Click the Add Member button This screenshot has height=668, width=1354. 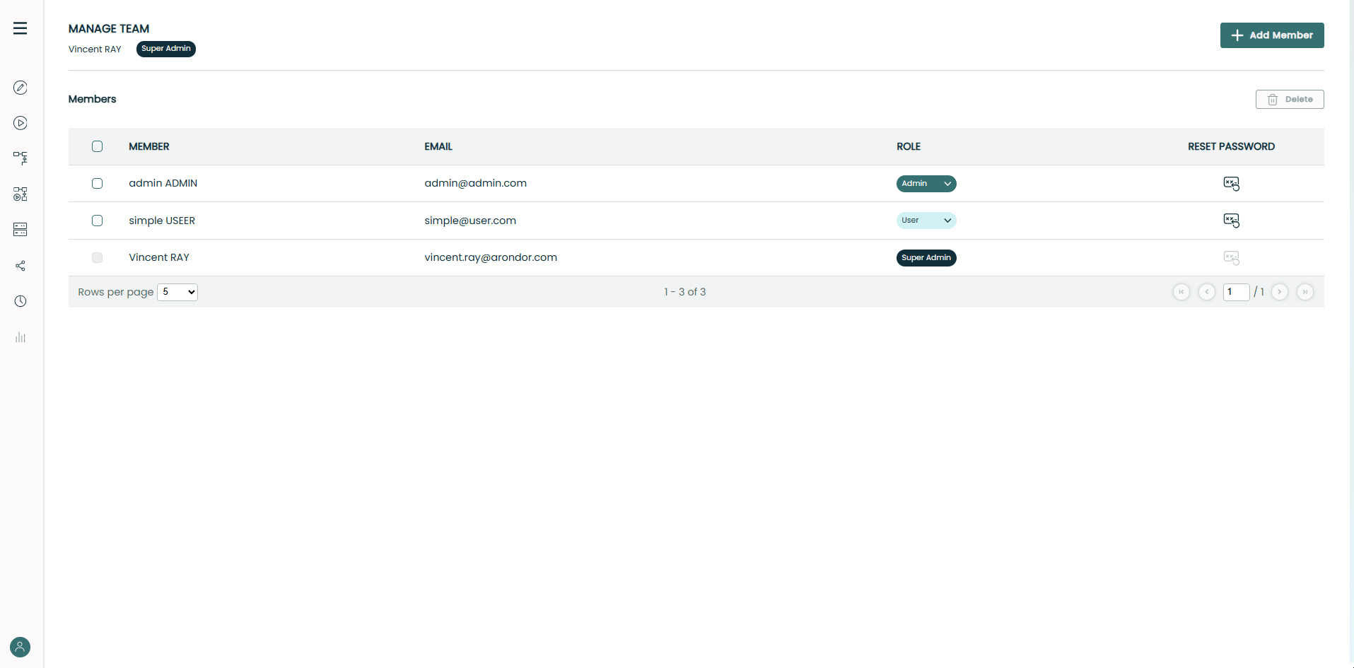(x=1271, y=35)
